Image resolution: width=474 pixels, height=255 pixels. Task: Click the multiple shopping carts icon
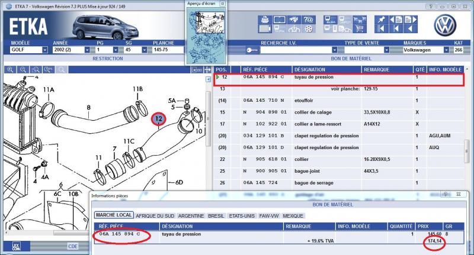point(359,20)
